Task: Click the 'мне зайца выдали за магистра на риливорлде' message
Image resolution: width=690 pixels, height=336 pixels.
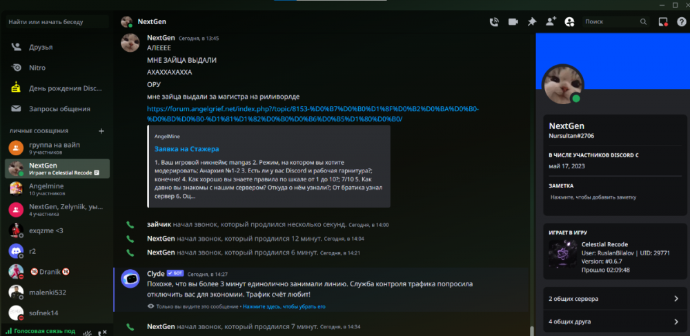Action: point(223,97)
